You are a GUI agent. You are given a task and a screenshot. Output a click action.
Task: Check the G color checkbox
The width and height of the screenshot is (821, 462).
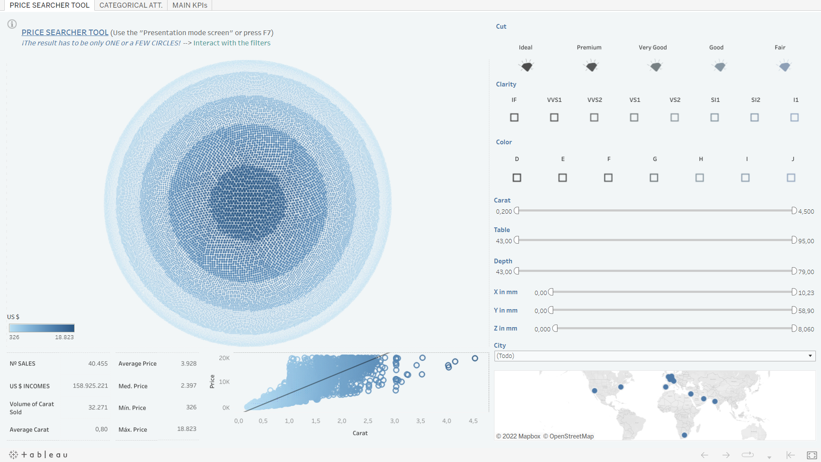[654, 178]
